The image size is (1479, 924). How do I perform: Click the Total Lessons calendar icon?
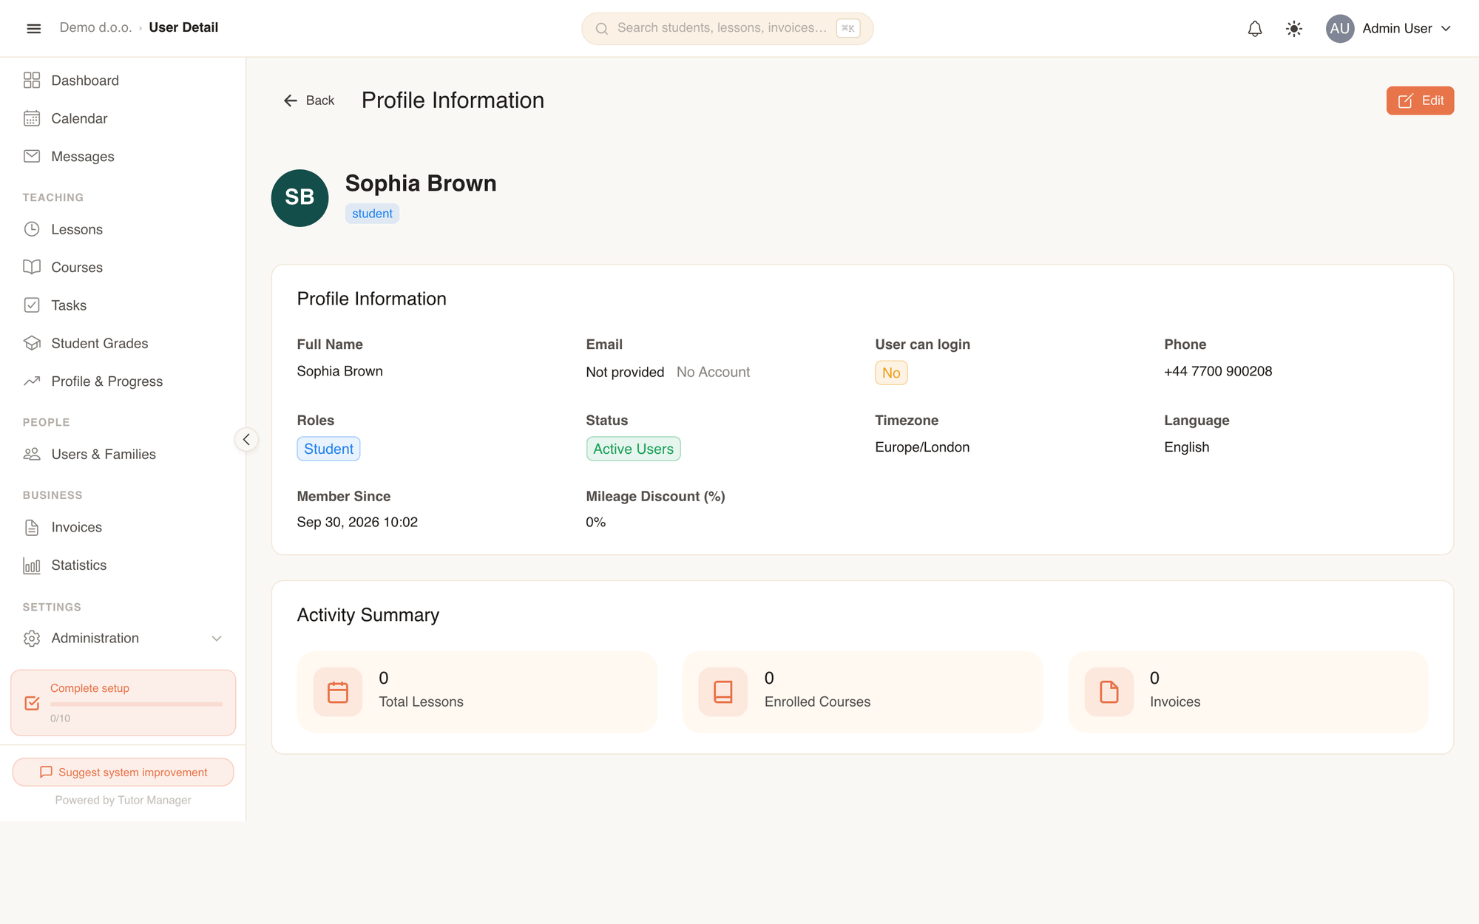(x=338, y=692)
